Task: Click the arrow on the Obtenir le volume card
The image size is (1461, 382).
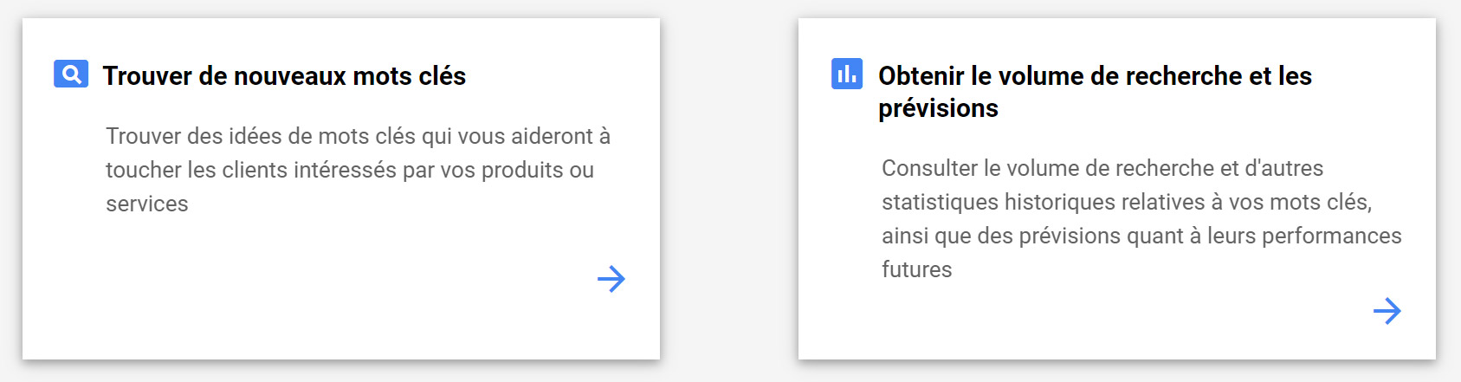Action: click(1387, 311)
